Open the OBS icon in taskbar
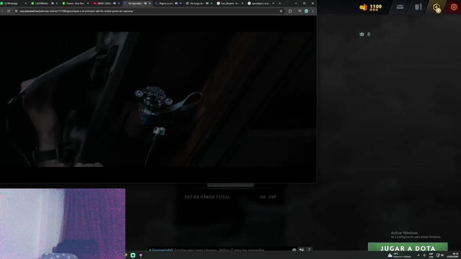This screenshot has width=461, height=259. pyautogui.click(x=141, y=255)
